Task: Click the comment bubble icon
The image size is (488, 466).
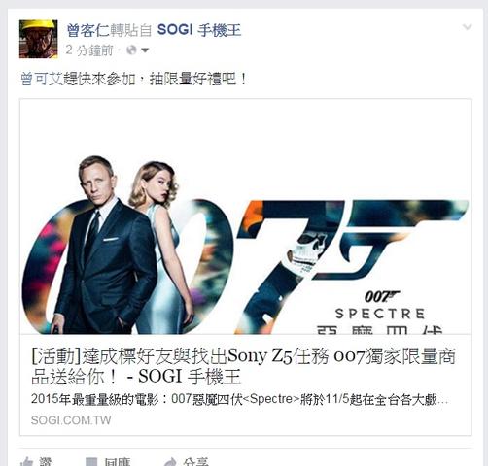Action: tap(91, 462)
